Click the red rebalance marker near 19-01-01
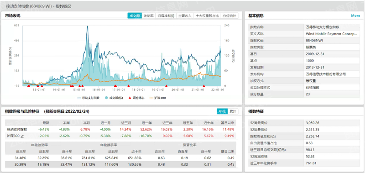 (166, 86)
